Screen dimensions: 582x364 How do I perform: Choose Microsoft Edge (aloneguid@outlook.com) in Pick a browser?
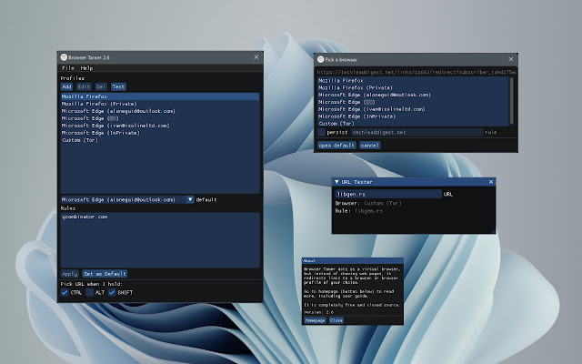pos(413,95)
